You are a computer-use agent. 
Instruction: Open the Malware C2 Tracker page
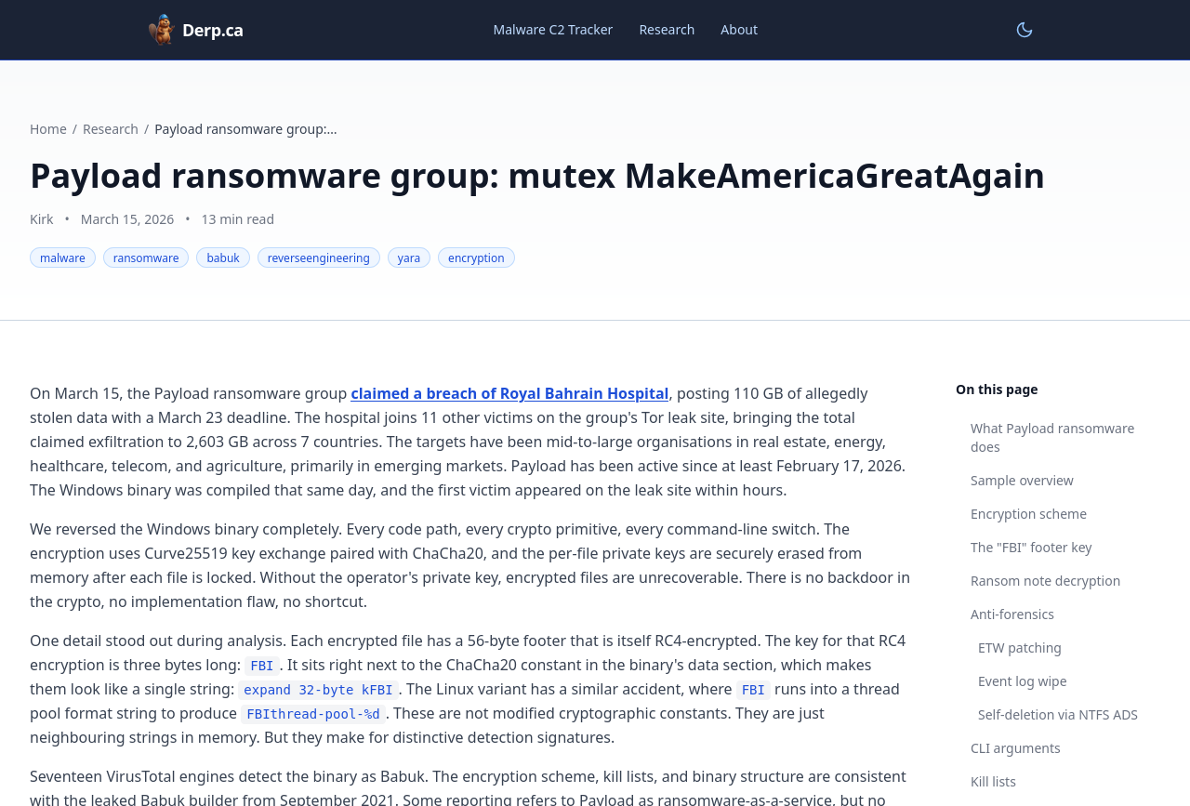point(552,30)
